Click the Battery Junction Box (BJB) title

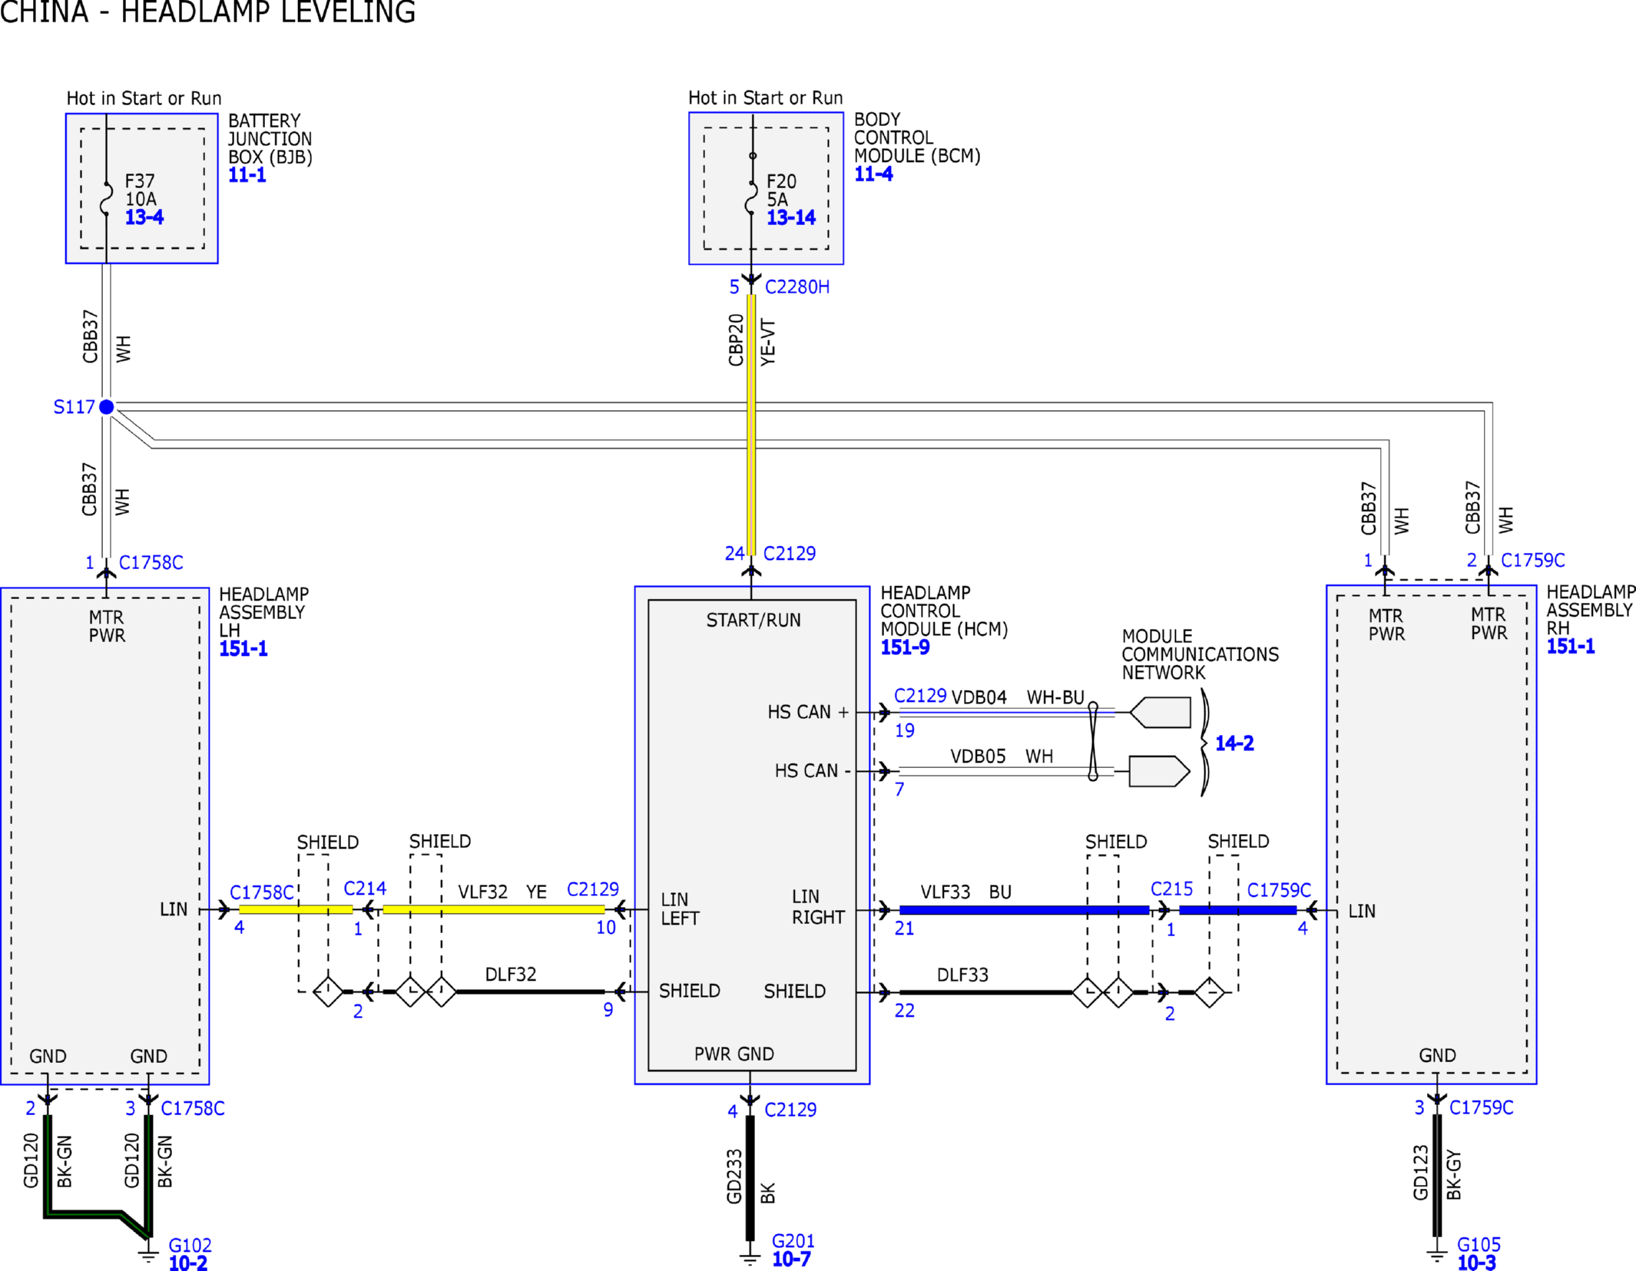pyautogui.click(x=270, y=139)
